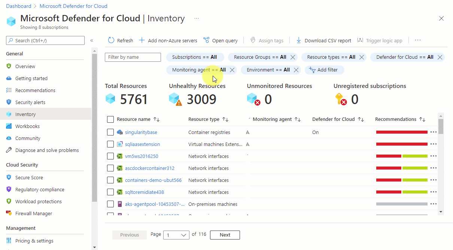Open the Subscriptions filter pill
This screenshot has width=453, height=250.
click(194, 57)
